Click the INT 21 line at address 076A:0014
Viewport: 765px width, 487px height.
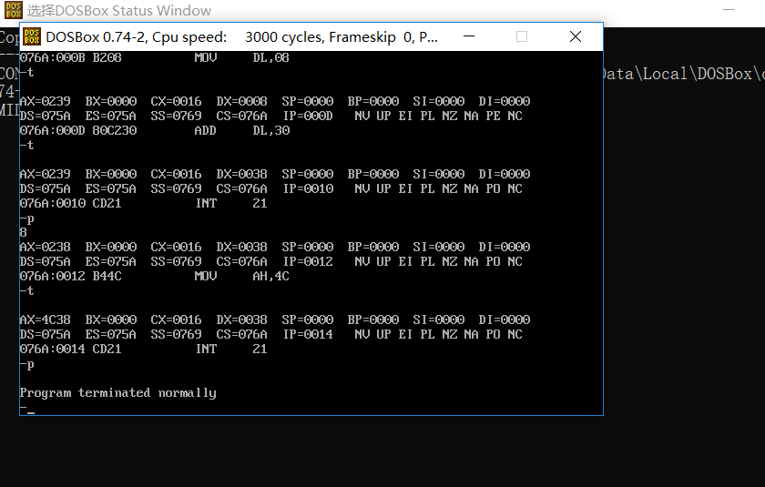click(x=144, y=349)
